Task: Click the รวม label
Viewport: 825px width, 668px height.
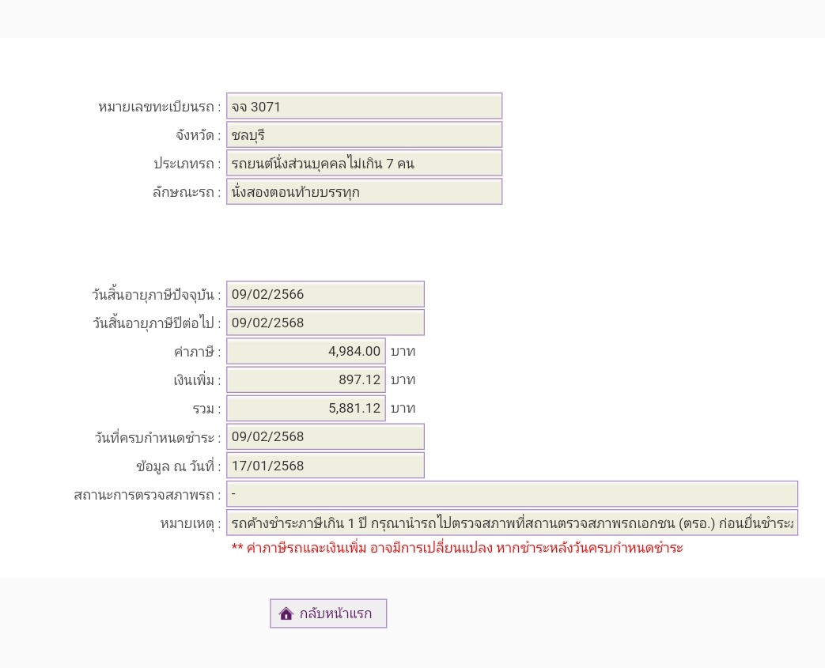Action: [206, 409]
